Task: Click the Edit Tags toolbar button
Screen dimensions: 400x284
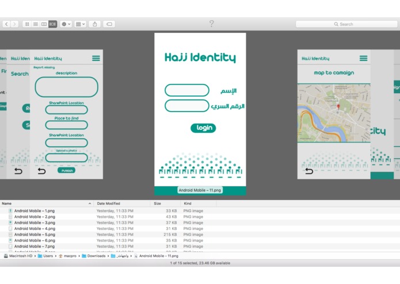Action: coord(109,24)
